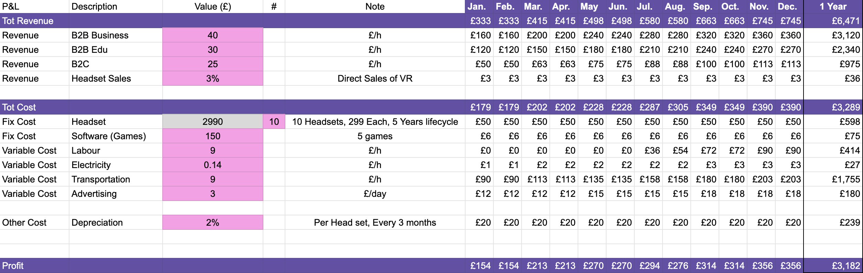Click the grey Headset cost cell 2990
The height and width of the screenshot is (273, 863).
[212, 122]
